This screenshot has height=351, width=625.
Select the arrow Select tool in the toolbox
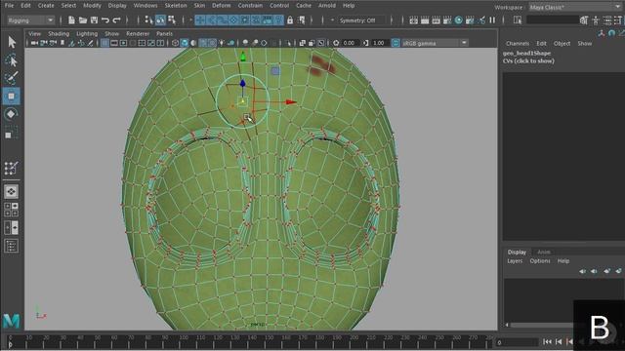coord(12,42)
